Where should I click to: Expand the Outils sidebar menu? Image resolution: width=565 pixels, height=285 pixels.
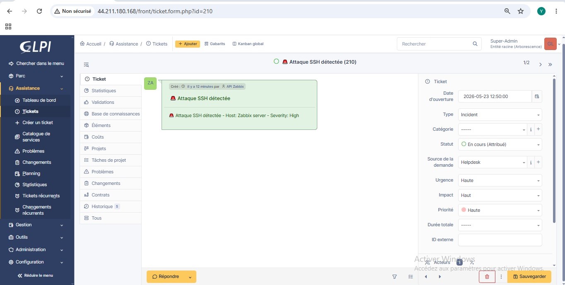[x=37, y=237]
